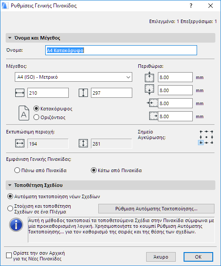Click the Άκυρο button
The width and height of the screenshot is (221, 266).
tap(161, 257)
